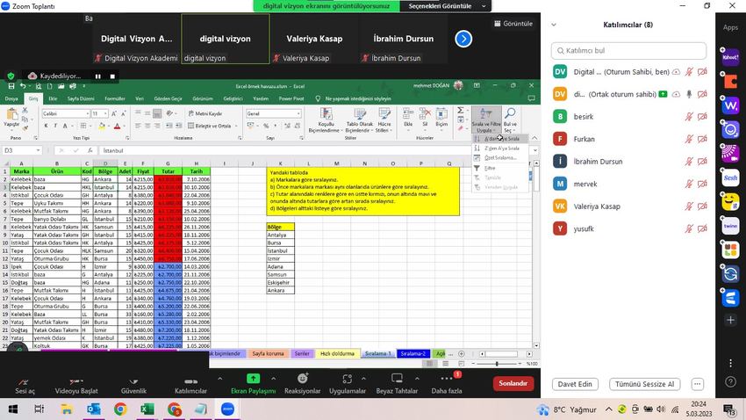Toggle mervek's microphone mute icon

tap(688, 184)
